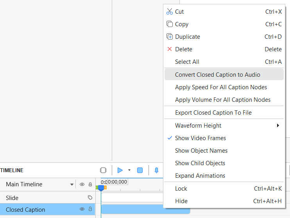Enable Show Object Names option
The height and width of the screenshot is (218, 290).
tap(224, 151)
